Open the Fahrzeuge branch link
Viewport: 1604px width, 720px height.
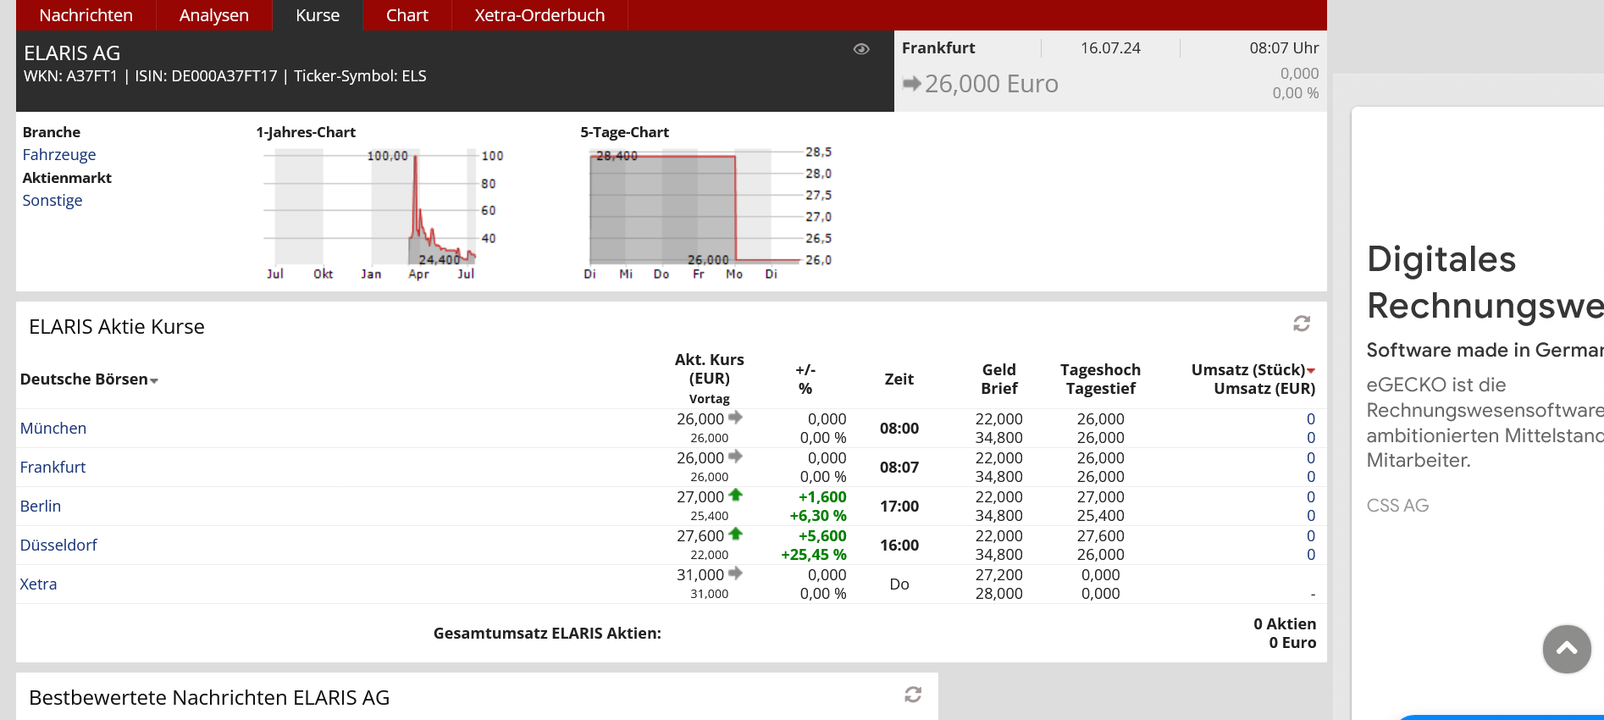click(58, 155)
